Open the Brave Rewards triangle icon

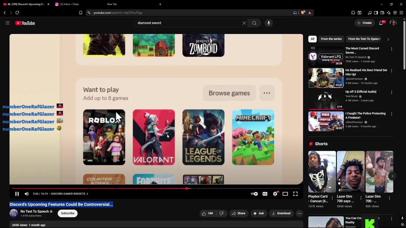tap(310, 13)
